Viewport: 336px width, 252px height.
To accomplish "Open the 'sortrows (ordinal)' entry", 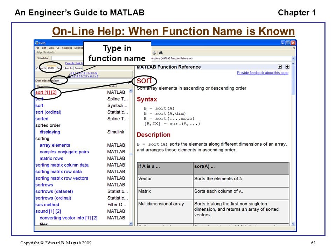I will (x=53, y=198).
